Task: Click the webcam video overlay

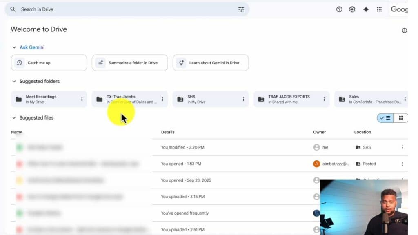Action: (364, 207)
